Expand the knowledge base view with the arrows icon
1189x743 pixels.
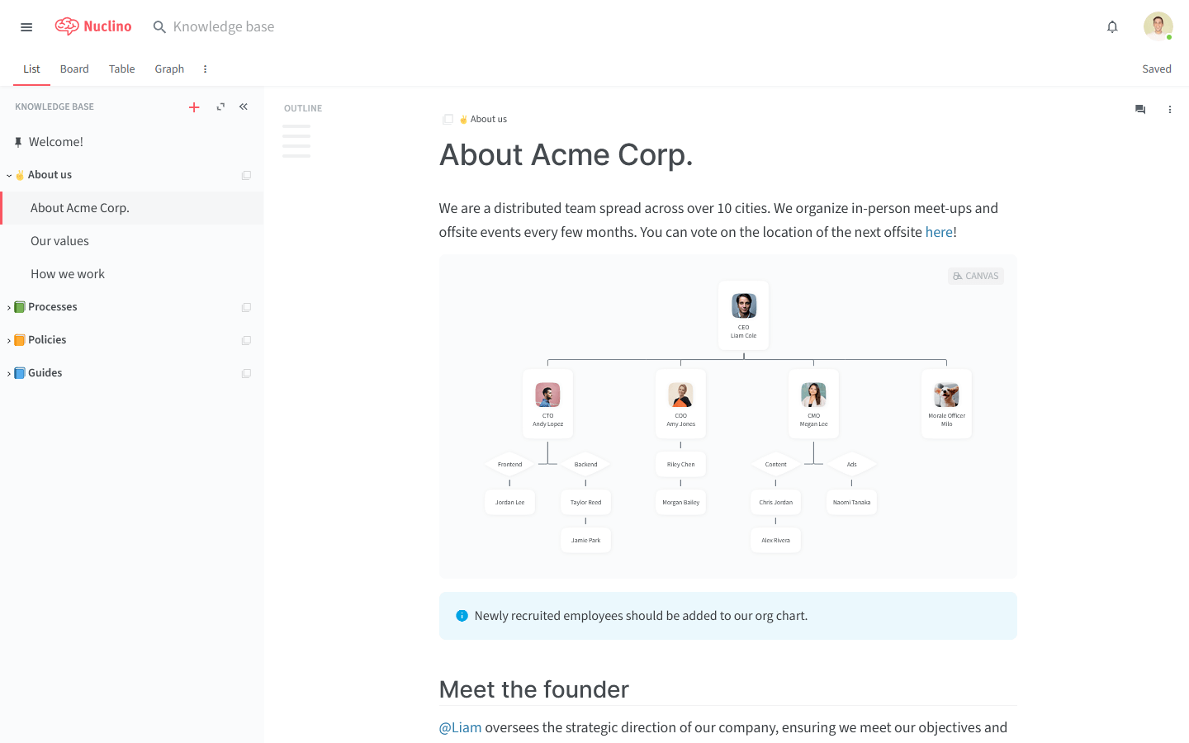click(x=220, y=107)
